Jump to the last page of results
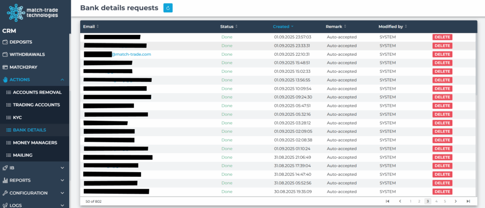This screenshot has height=208, width=485. point(468,201)
